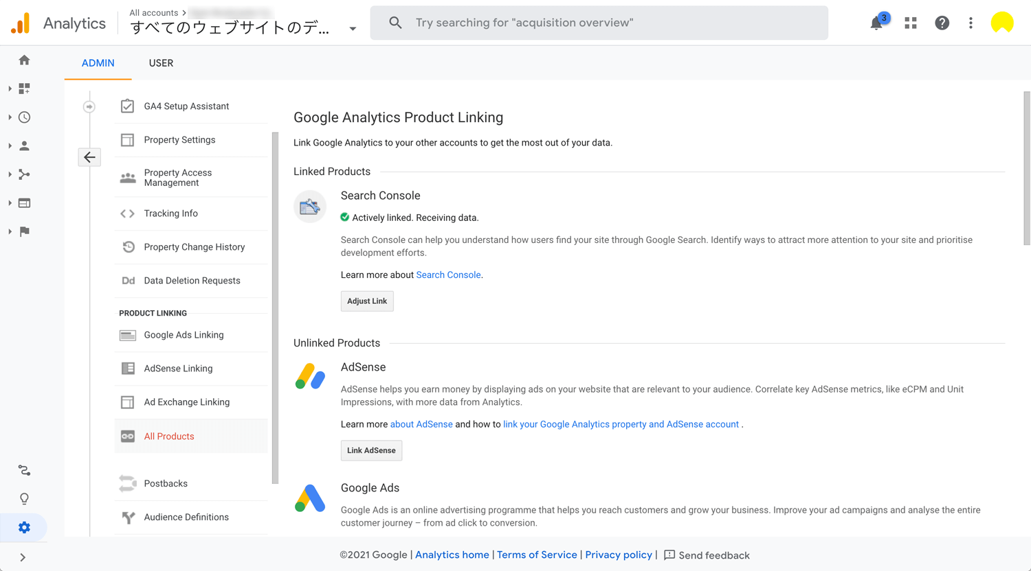Click the Tracking Info code brackets icon
1031x571 pixels.
pos(127,213)
